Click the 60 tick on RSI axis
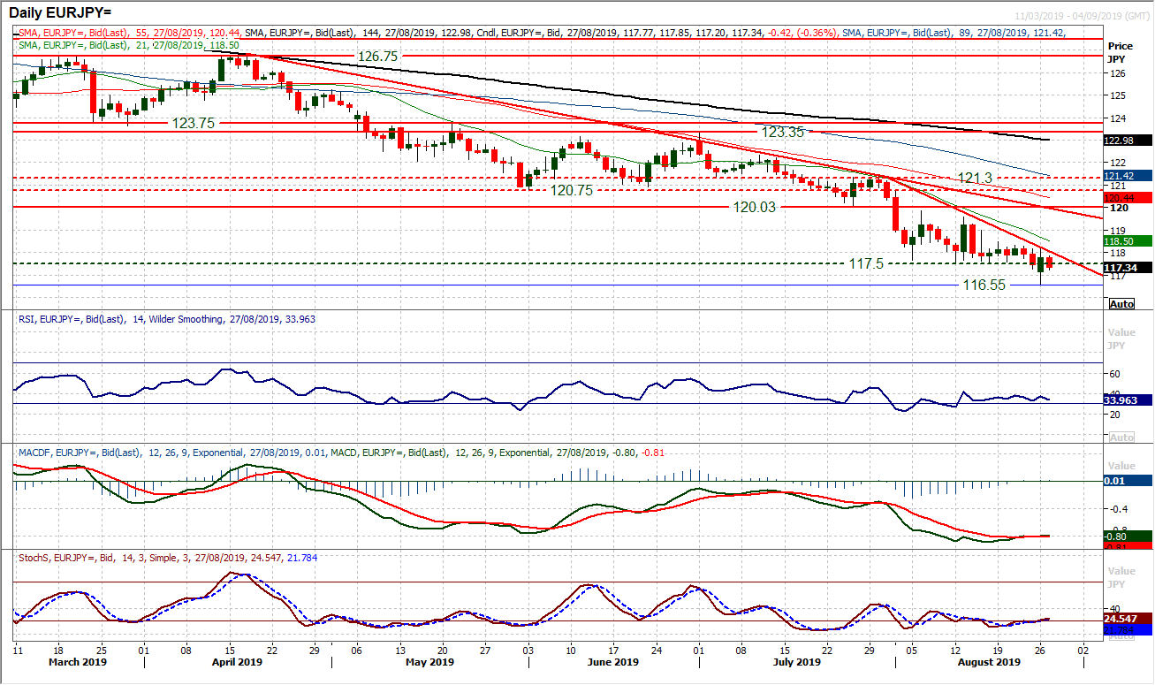Screen dimensions: 1155x685 click(x=1115, y=374)
